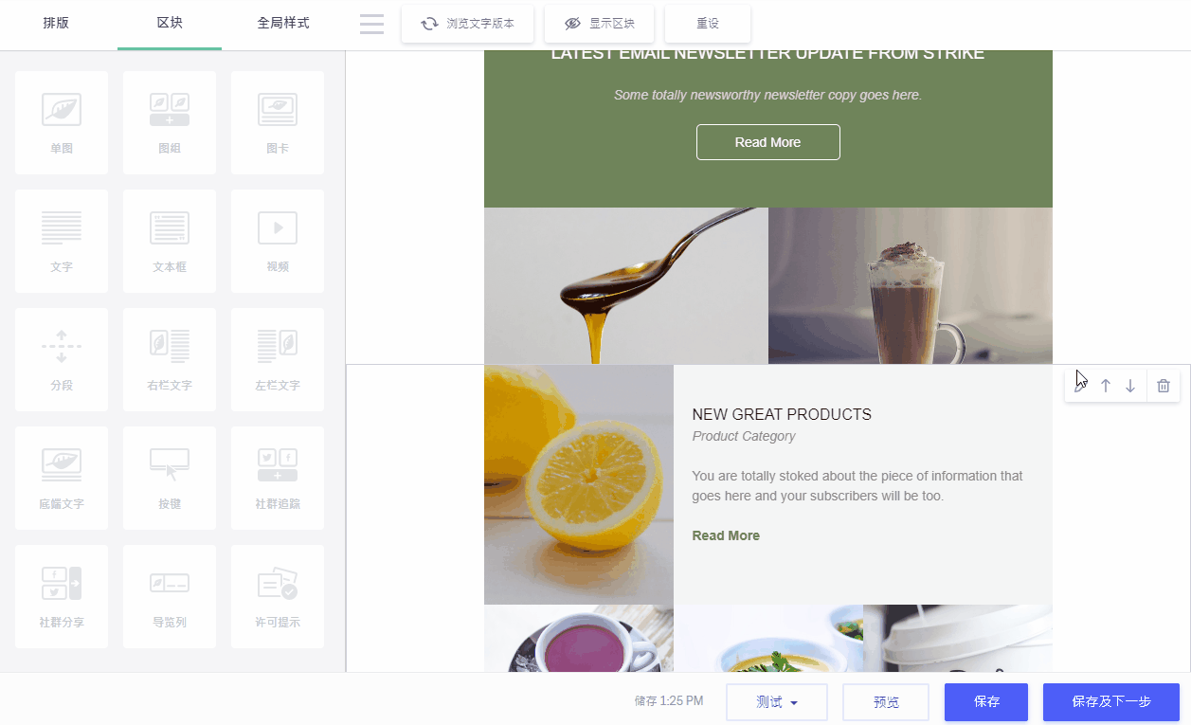Image resolution: width=1191 pixels, height=725 pixels.
Task: Select the 图卡 image card block
Action: [x=278, y=122]
